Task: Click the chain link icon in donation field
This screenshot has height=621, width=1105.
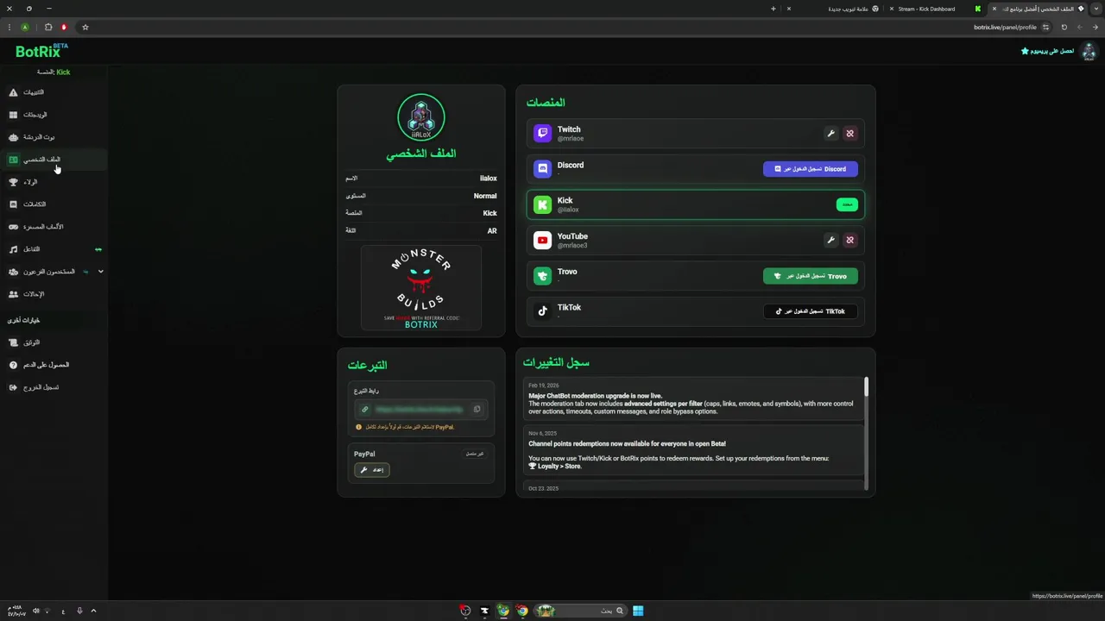Action: point(365,410)
